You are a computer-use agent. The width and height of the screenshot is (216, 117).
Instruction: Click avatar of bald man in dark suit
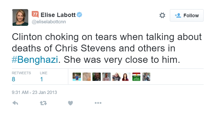97,77
